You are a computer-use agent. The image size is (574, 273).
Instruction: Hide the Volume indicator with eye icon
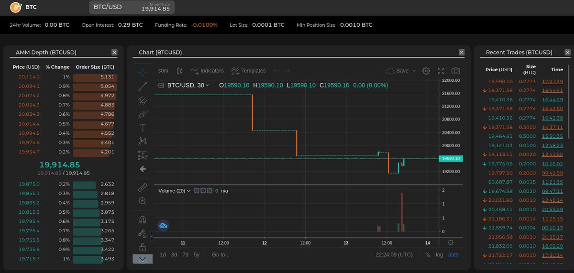pos(196,191)
